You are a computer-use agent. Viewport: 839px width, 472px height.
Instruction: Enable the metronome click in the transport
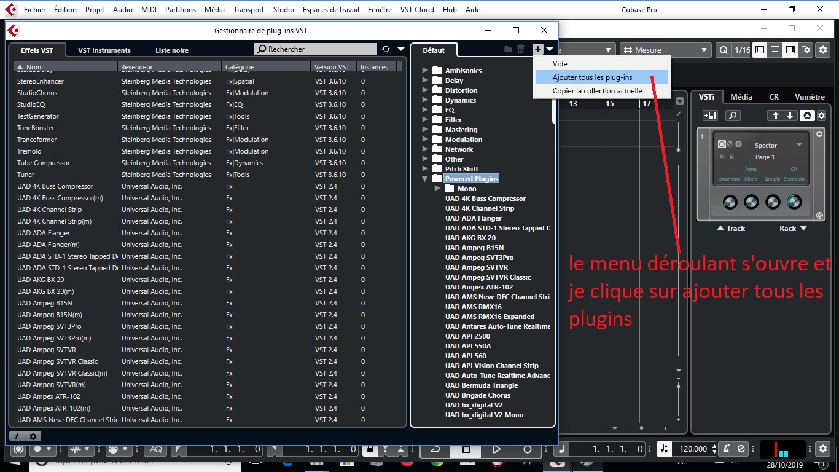click(x=726, y=449)
